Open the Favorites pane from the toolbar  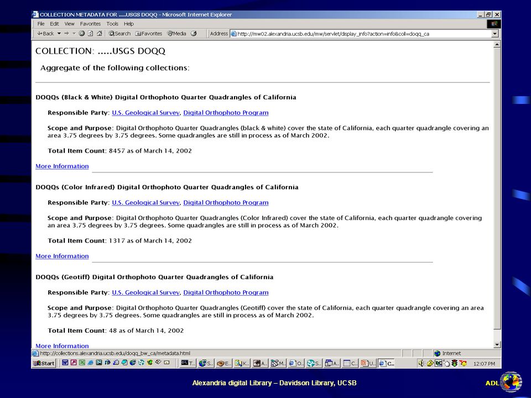coord(149,34)
